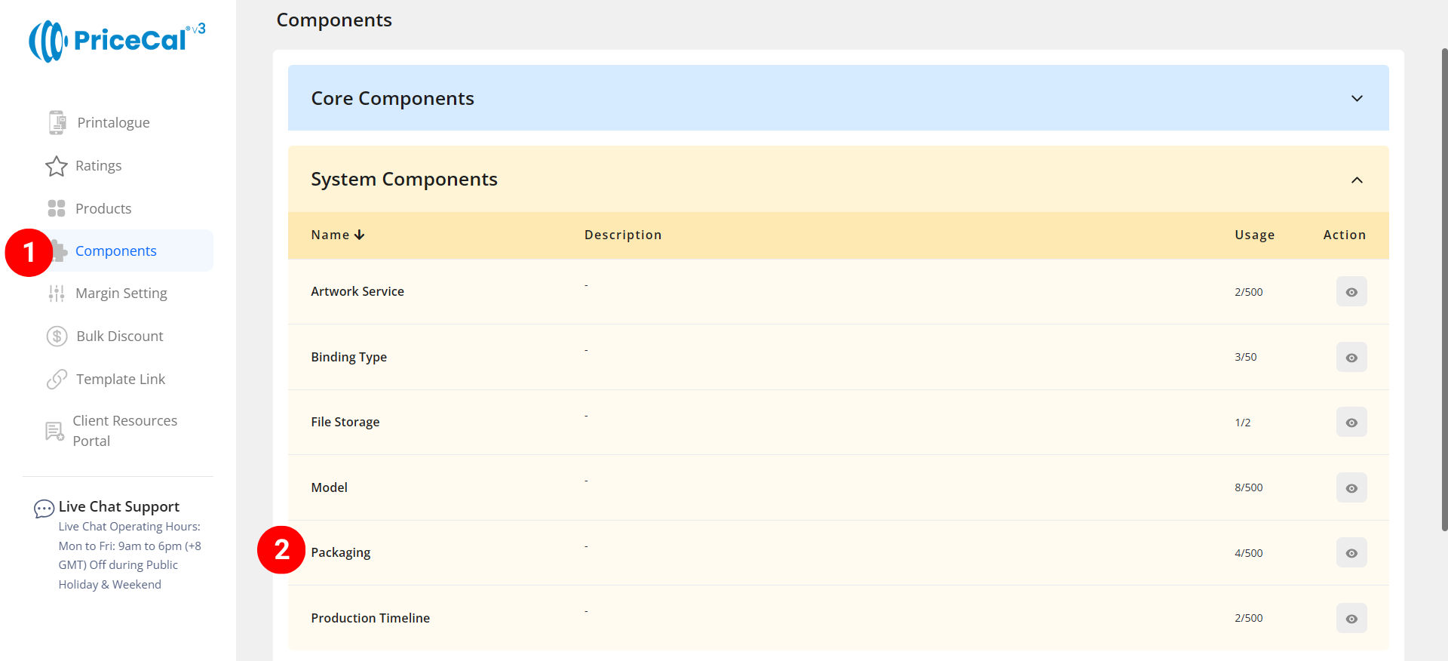Click the Live Chat Support bubble icon
The image size is (1448, 661).
point(44,509)
